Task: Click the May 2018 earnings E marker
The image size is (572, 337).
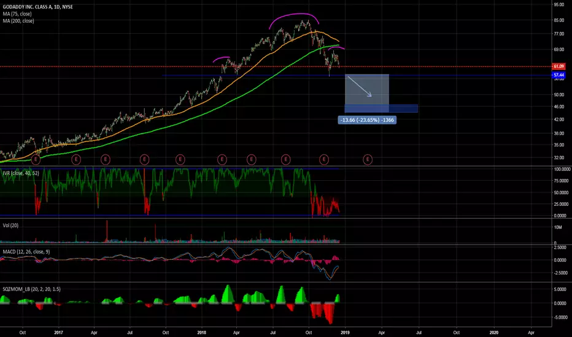Action: point(252,159)
